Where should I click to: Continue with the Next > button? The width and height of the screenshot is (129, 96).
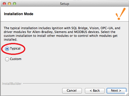(x=116, y=91)
